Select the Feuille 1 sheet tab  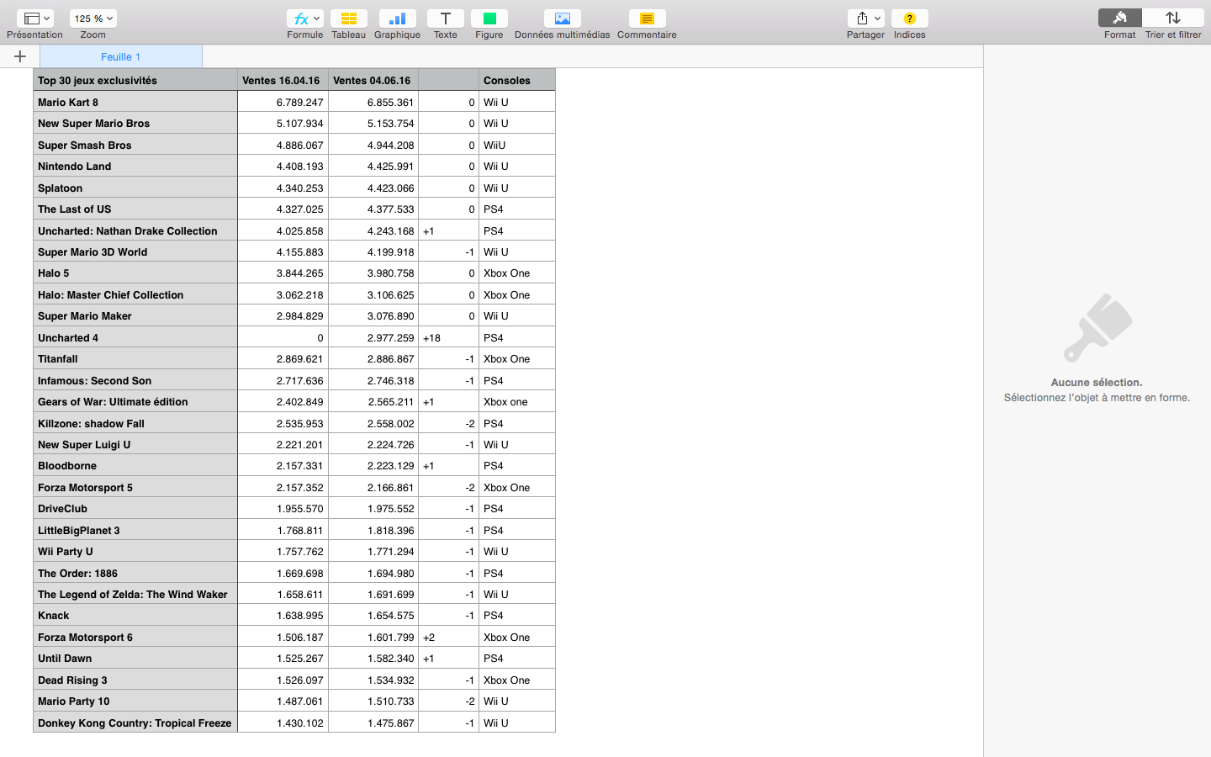(x=121, y=56)
